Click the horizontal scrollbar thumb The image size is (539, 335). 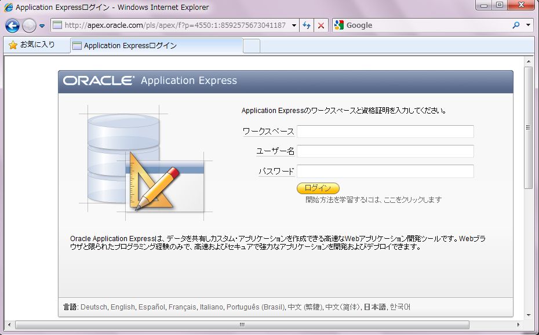pos(242,325)
